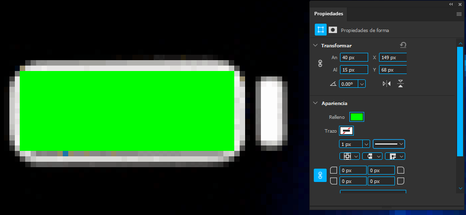Image resolution: width=466 pixels, height=215 pixels.
Task: Click the top-right corner radius icon
Action: (401, 170)
